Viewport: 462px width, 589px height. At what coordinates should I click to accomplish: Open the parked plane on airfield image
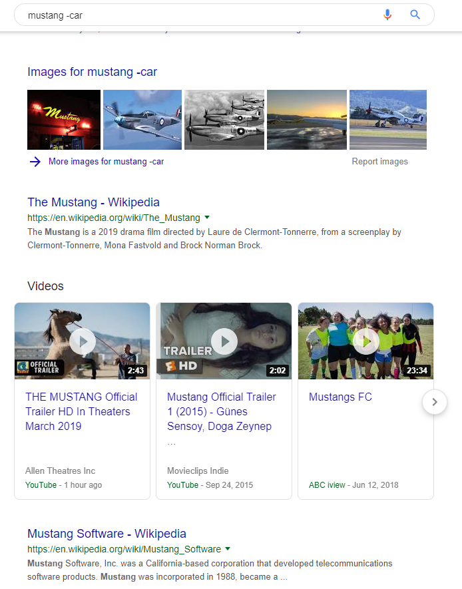pos(388,119)
